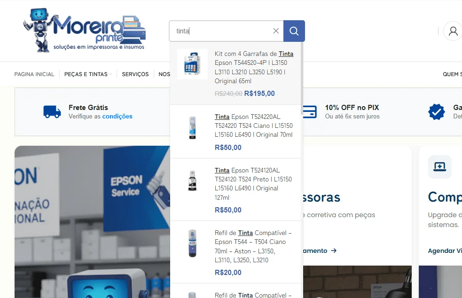The height and width of the screenshot is (298, 462).
Task: Open SERVIÇOS menu item
Action: (135, 74)
